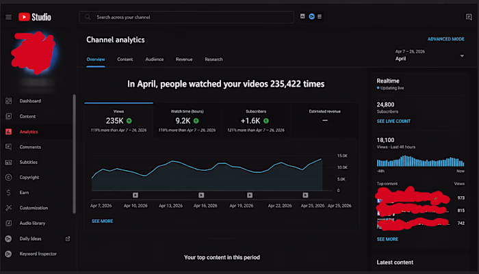This screenshot has width=479, height=274.
Task: Click the blue round extension icon
Action: (x=311, y=16)
